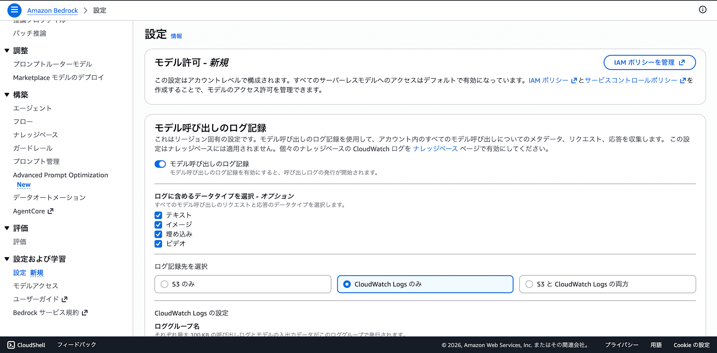Select S3 と CloudWatch Logs の両方 option

pyautogui.click(x=608, y=284)
